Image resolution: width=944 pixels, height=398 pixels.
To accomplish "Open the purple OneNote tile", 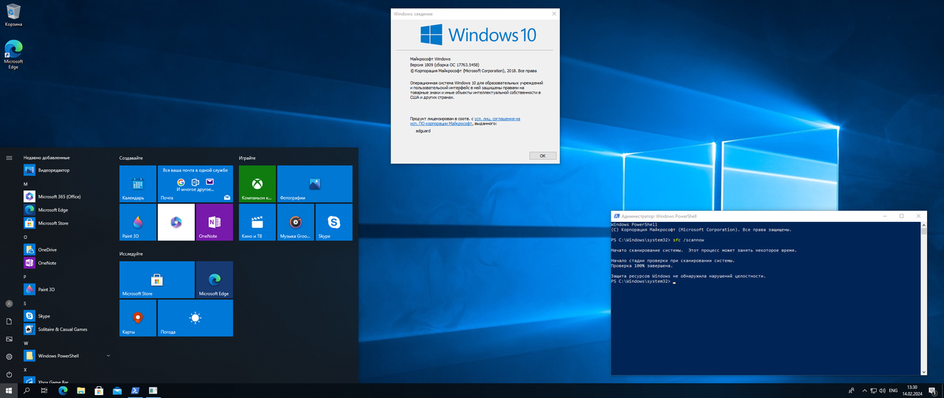I will [215, 222].
